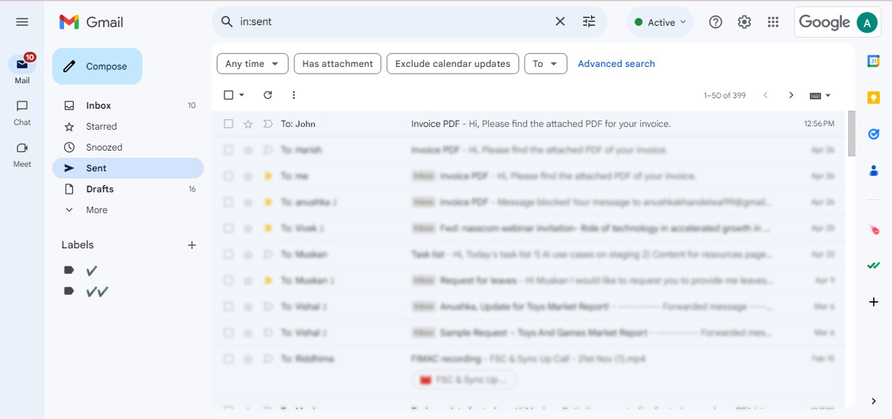
Task: Open the Active status dropdown
Action: [x=660, y=22]
